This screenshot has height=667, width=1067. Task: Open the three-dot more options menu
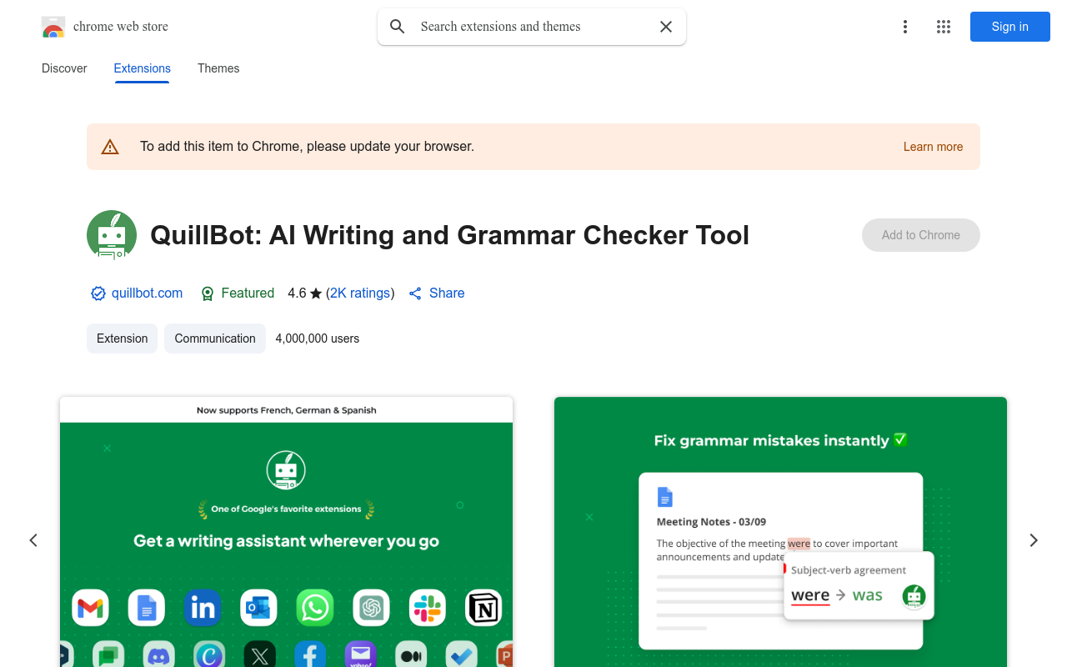pos(905,27)
